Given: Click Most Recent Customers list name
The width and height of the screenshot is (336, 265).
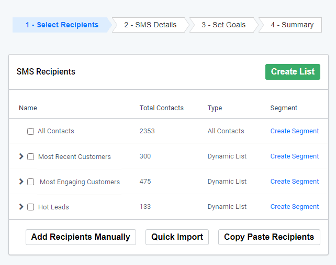Looking at the screenshot, I should [74, 157].
